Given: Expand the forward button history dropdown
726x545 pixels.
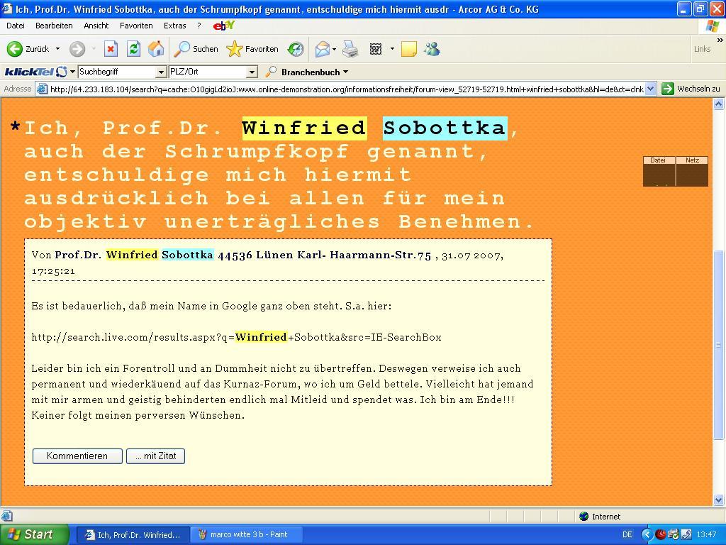Looking at the screenshot, I should coord(94,49).
